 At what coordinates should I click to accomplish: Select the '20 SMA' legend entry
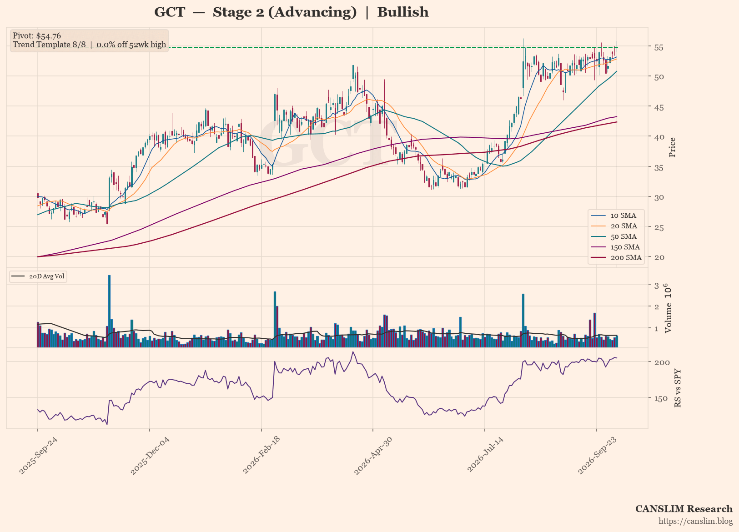[x=617, y=226]
